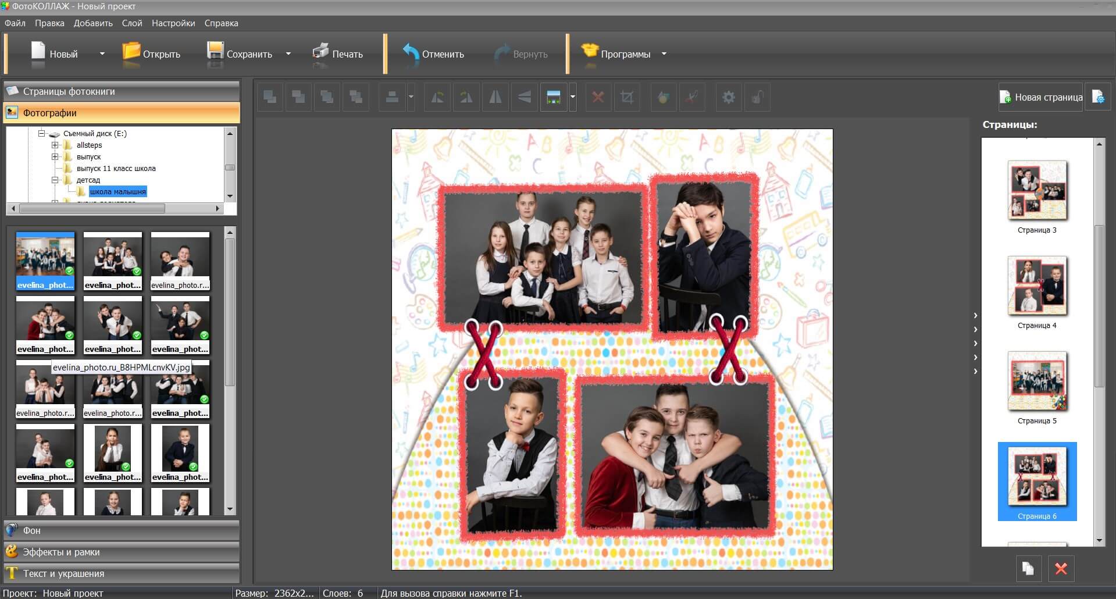Open dropdown arrow next to Сохранить
The height and width of the screenshot is (599, 1116).
[288, 54]
